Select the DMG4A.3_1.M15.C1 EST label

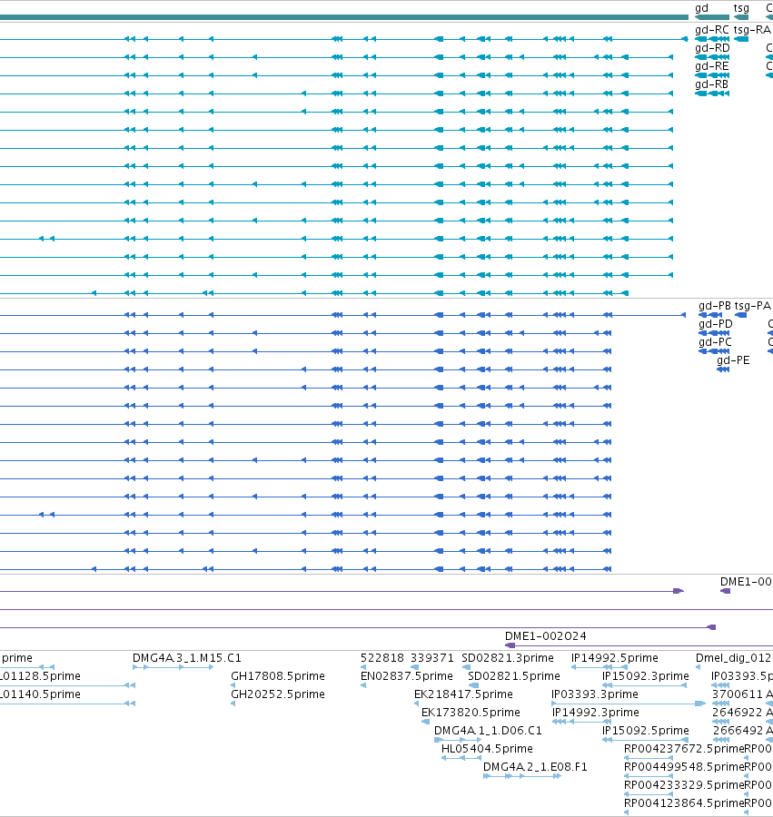187,658
